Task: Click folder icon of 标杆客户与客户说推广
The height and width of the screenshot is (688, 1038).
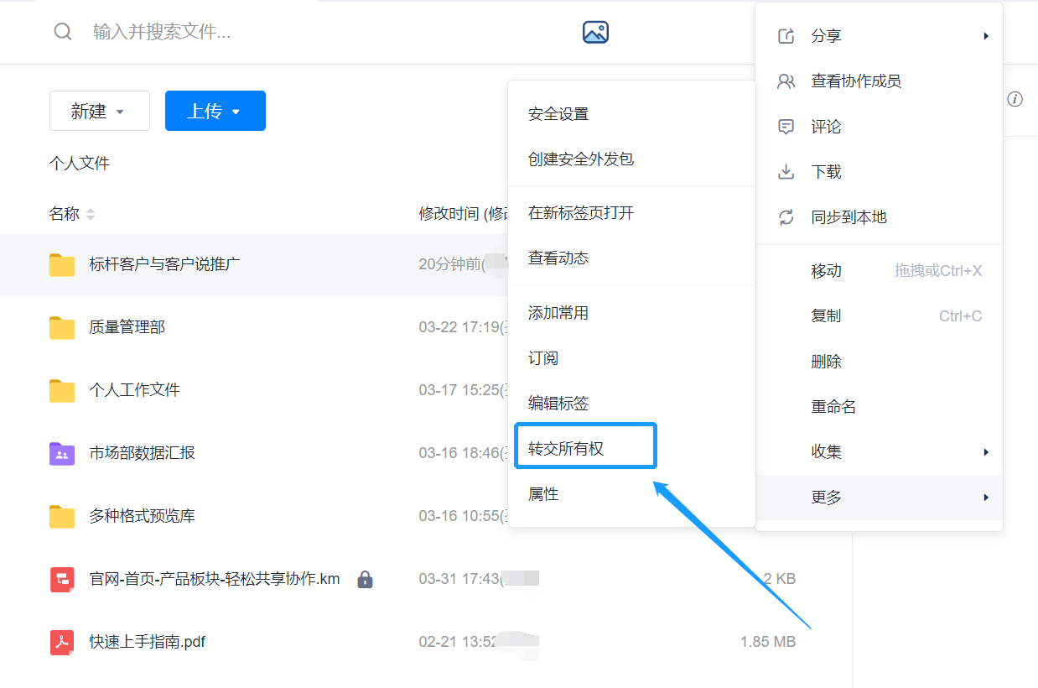Action: 62,265
